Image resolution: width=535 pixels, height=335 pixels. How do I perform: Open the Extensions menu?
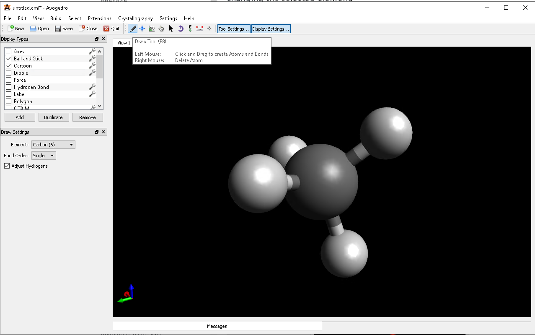pos(99,18)
